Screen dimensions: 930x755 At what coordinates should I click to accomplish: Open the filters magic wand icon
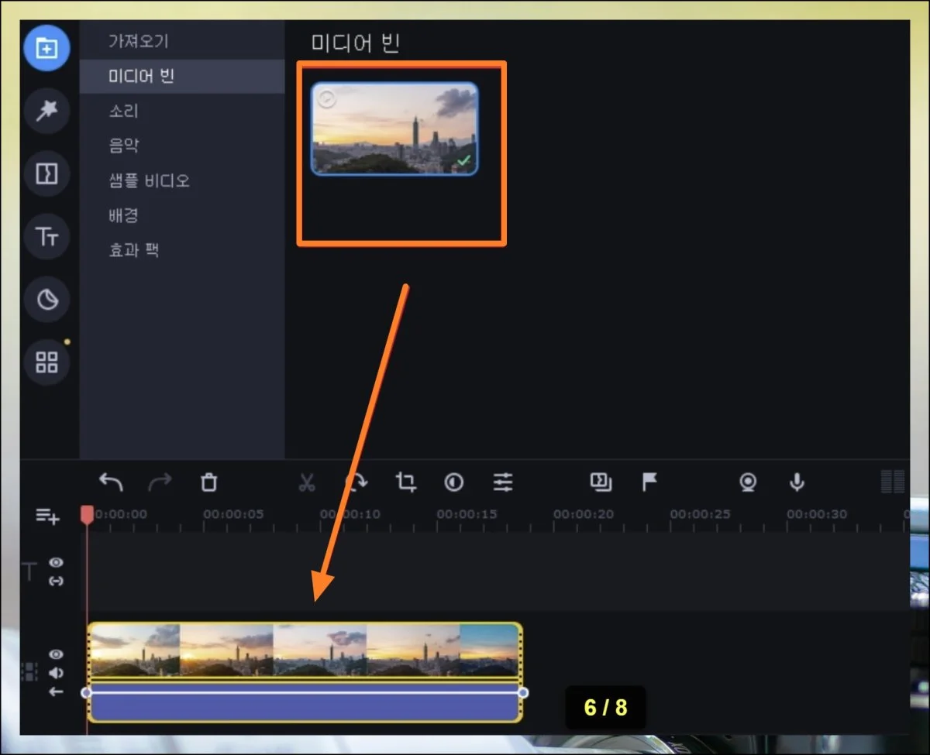[x=46, y=111]
